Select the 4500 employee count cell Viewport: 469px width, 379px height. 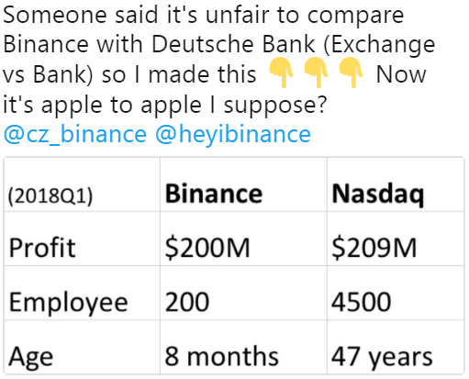tap(396, 293)
